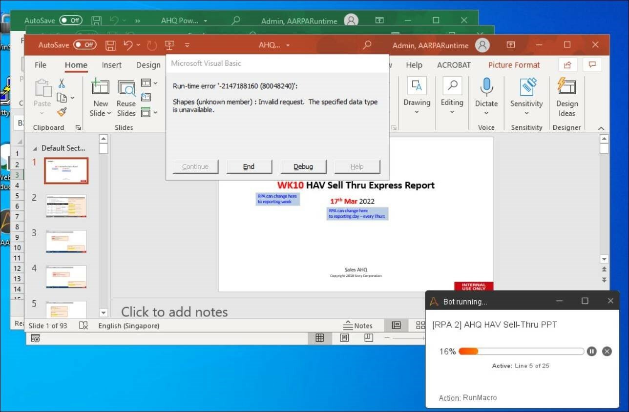Open Search using PowerPoint's magnifier icon
629x412 pixels.
click(367, 45)
